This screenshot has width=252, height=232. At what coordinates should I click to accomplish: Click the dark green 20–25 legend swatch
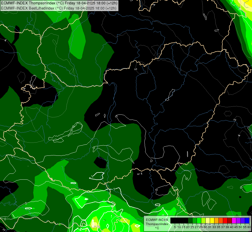pyautogui.click(x=190, y=220)
